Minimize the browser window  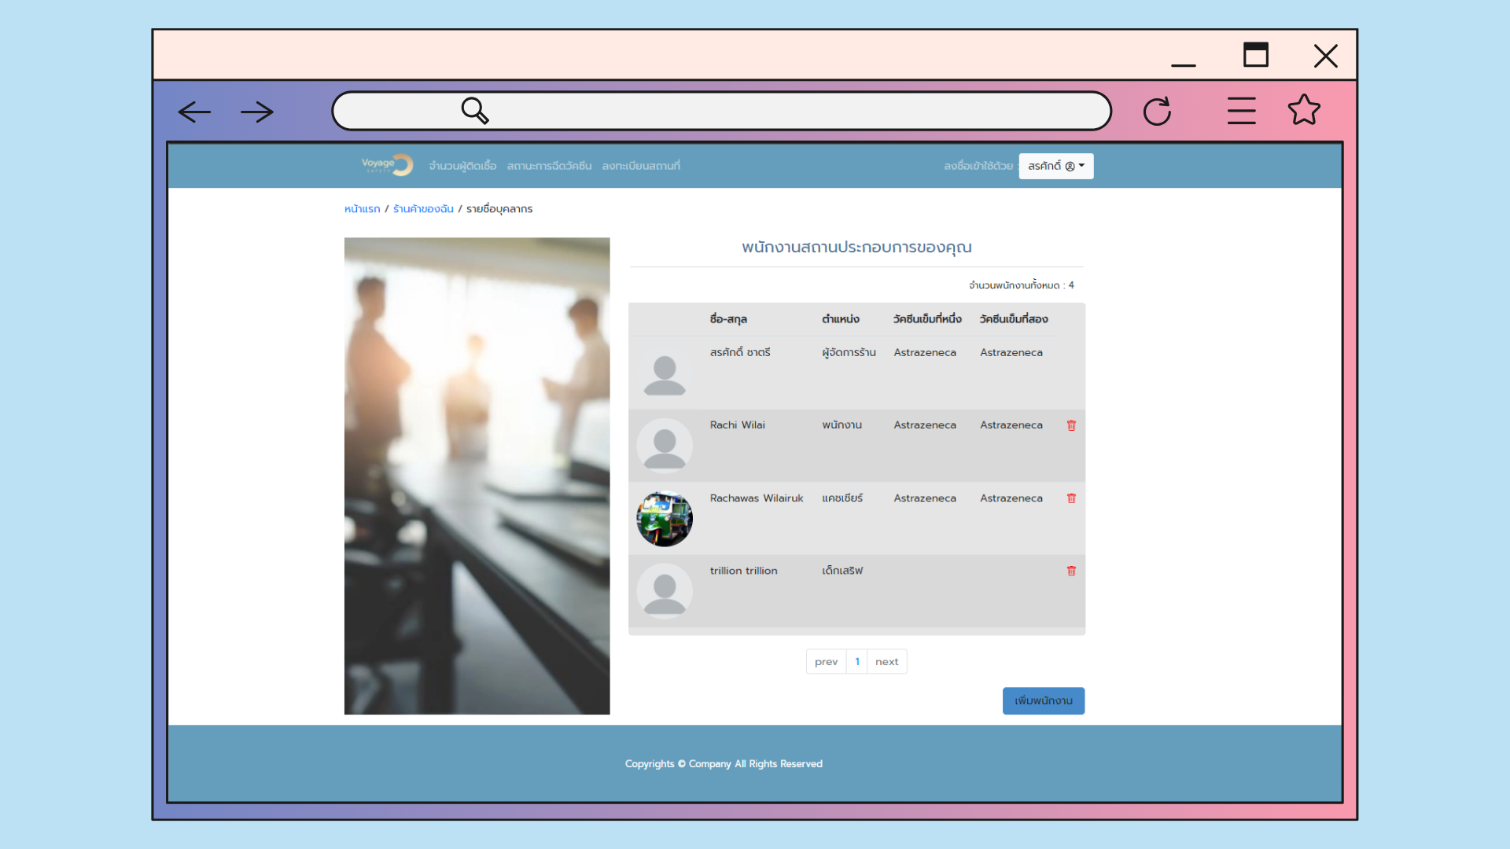click(1184, 64)
